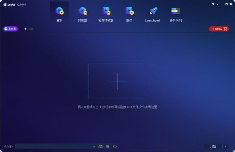Click the ISO image output icon
235x152 pixels.
(101, 146)
